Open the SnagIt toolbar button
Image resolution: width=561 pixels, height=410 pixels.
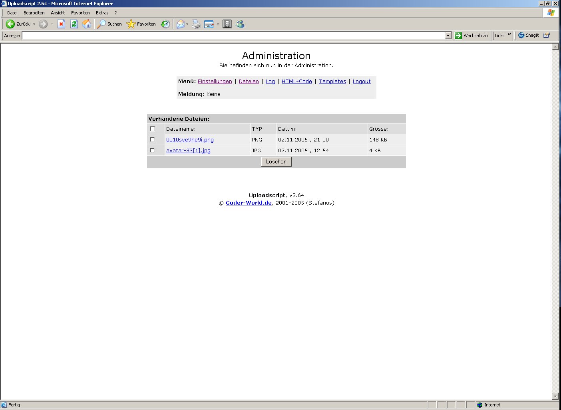[x=528, y=35]
